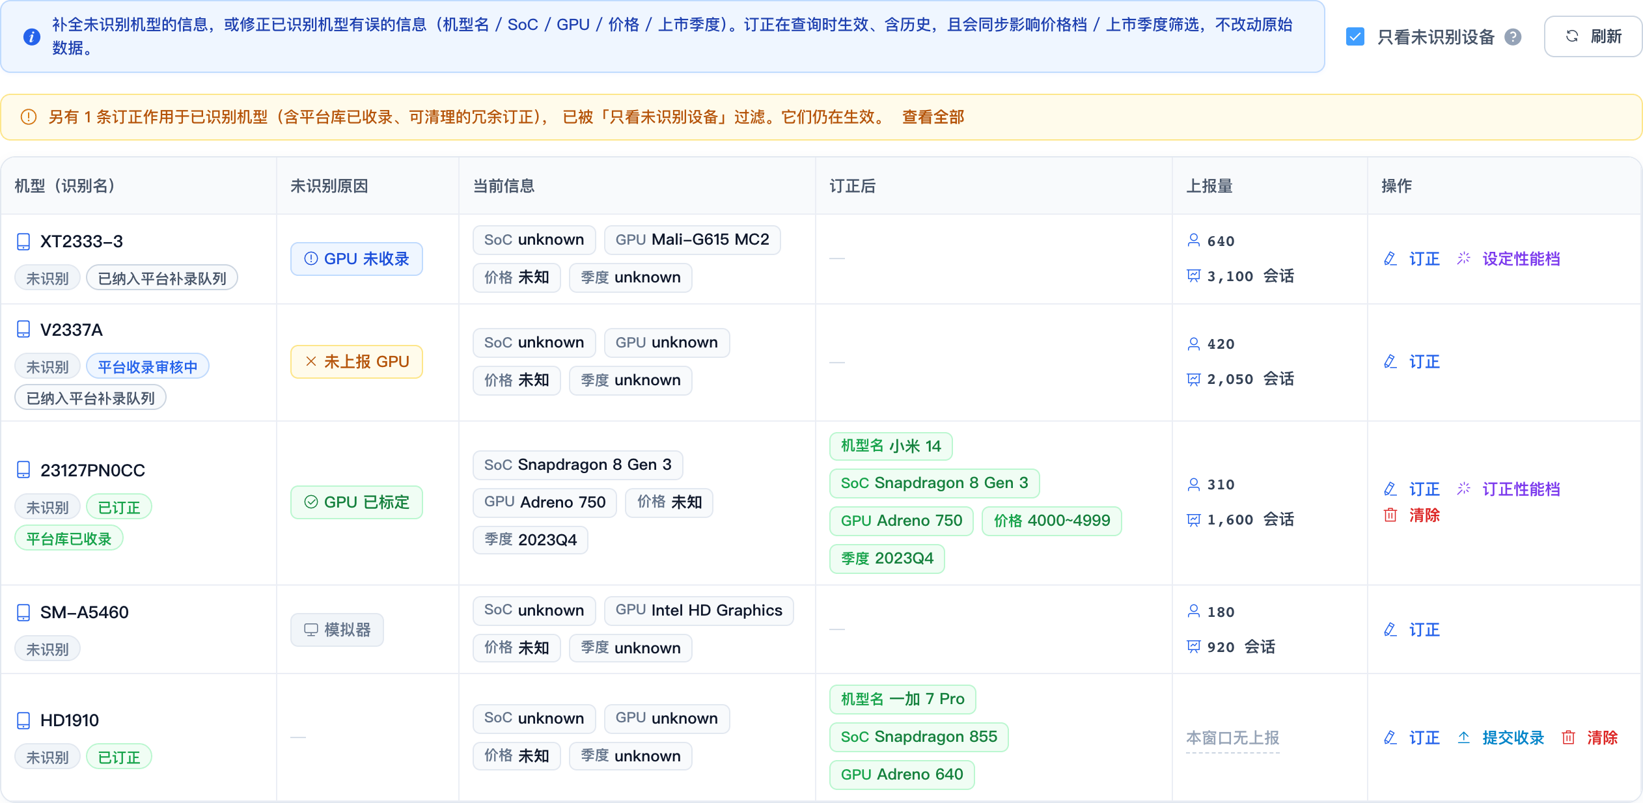The height and width of the screenshot is (803, 1643).
Task: Click the 已订正 tag under 23127PN0CC
Action: tap(119, 507)
